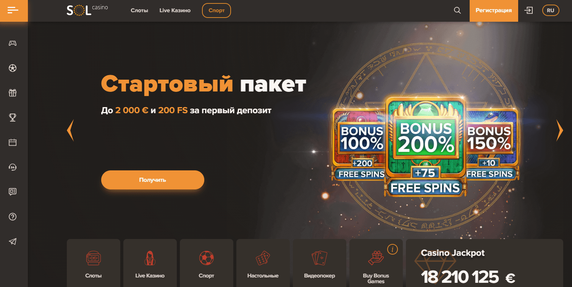
Task: Click the info icon on Buy Bonus Games tile
Action: 392,250
